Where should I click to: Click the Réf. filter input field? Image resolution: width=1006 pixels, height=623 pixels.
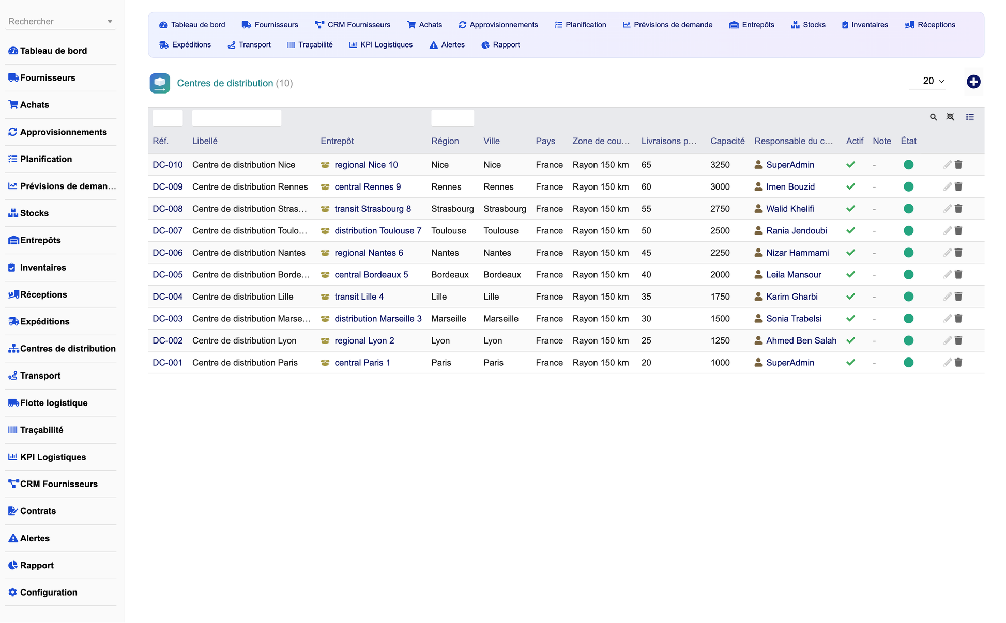[x=167, y=118]
